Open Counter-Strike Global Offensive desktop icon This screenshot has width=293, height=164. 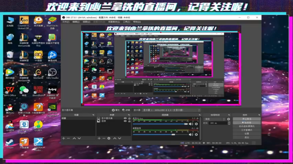coord(24,23)
